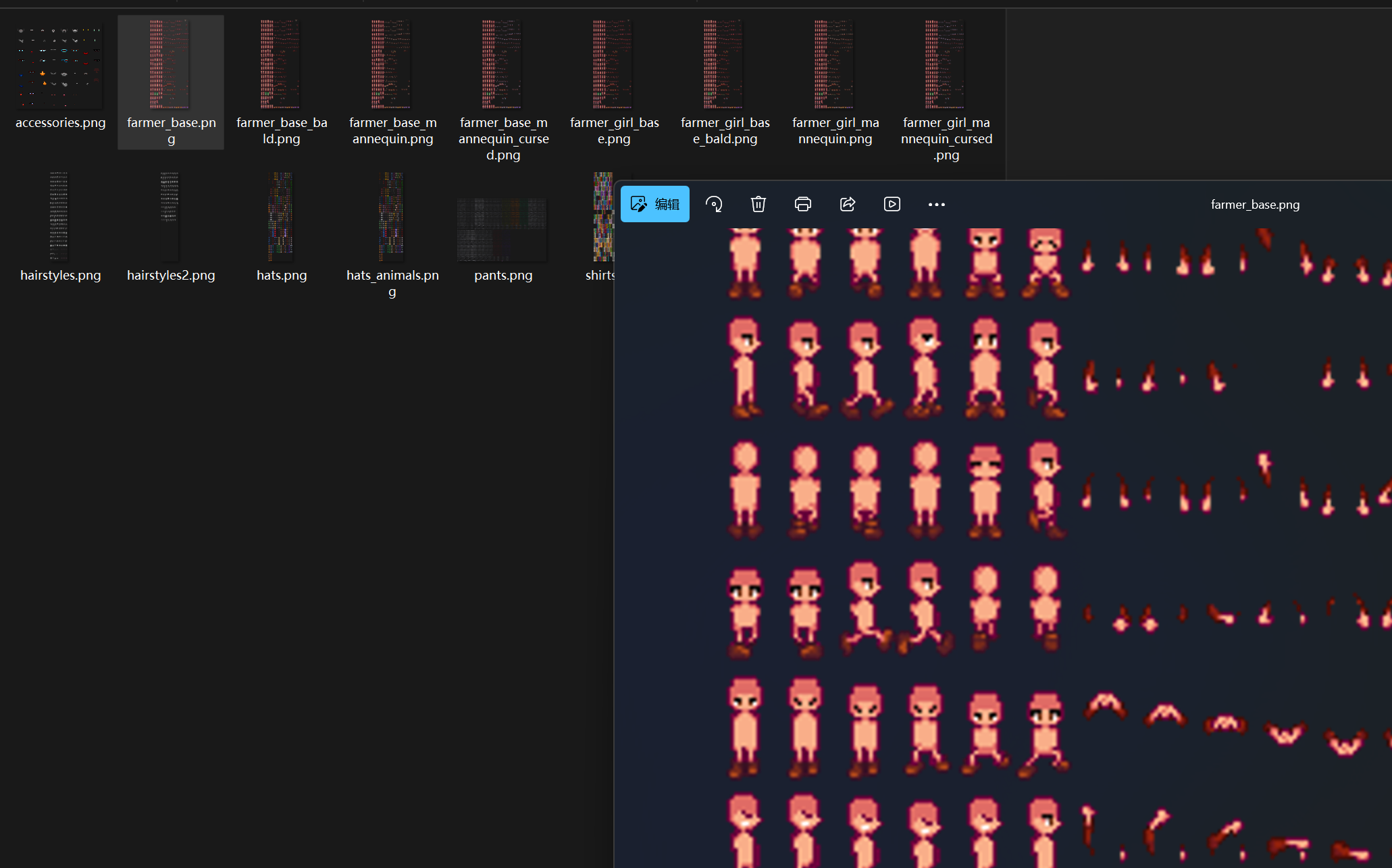Image resolution: width=1392 pixels, height=868 pixels.
Task: Click the share icon
Action: point(847,204)
